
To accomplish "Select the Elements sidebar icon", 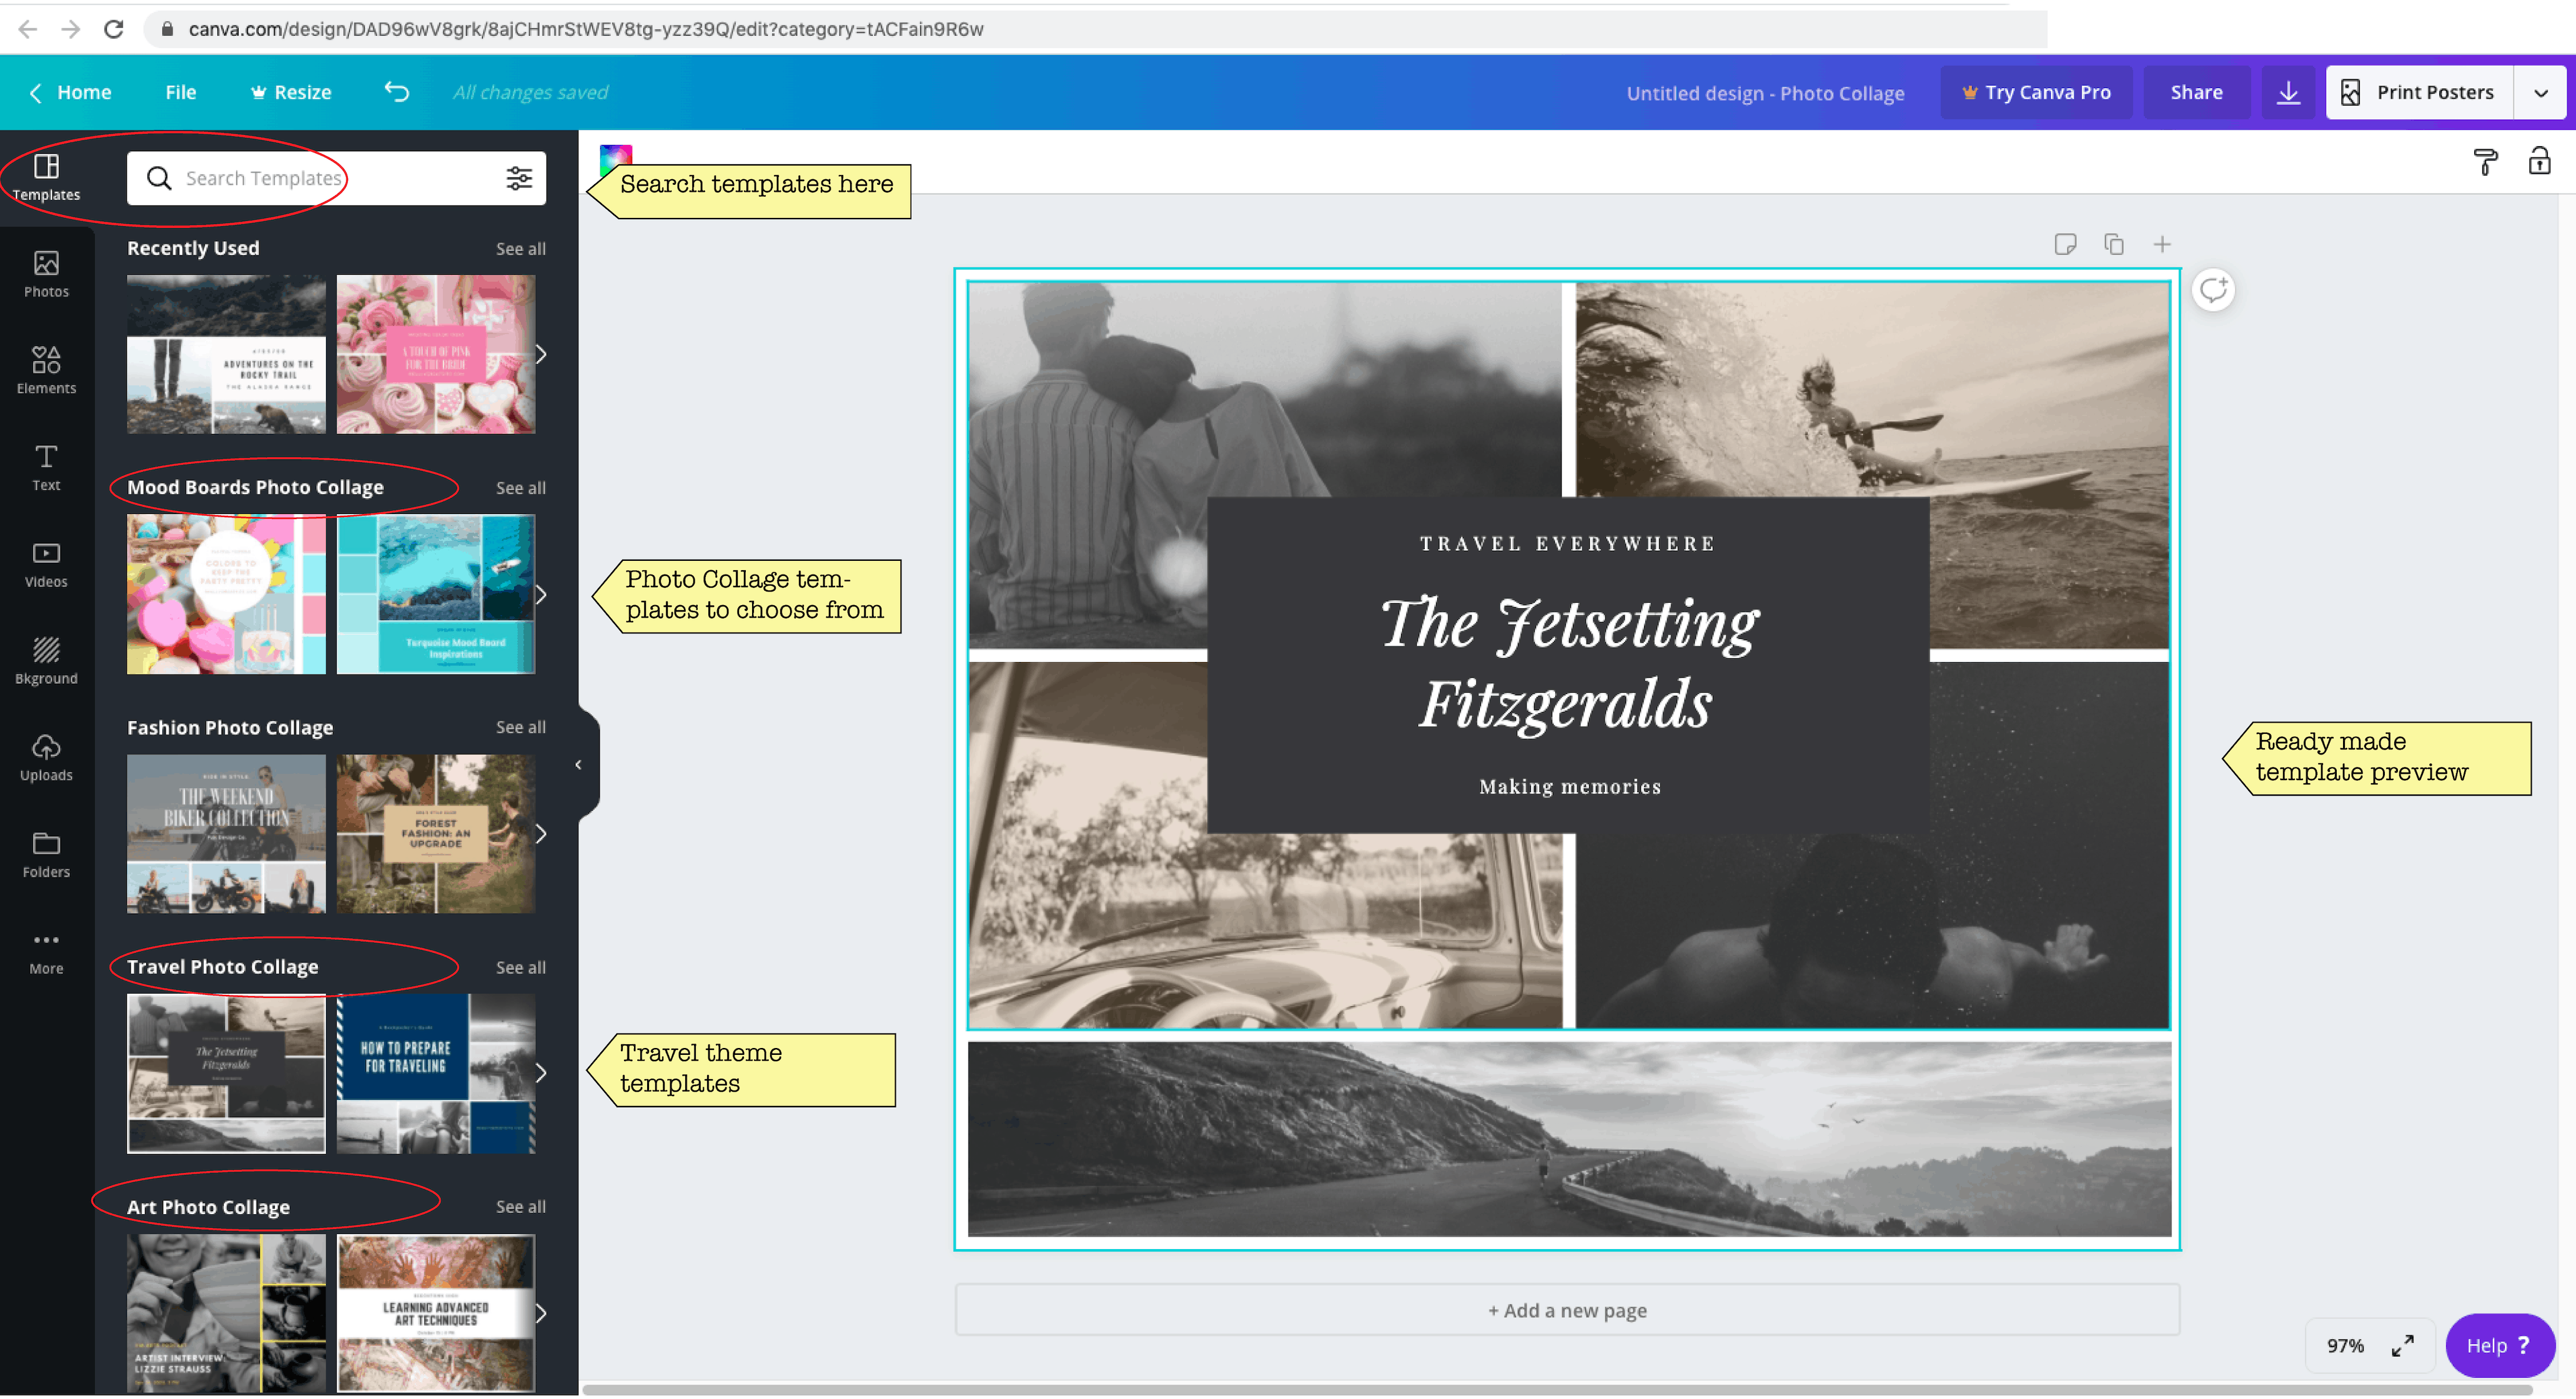I will click(46, 369).
